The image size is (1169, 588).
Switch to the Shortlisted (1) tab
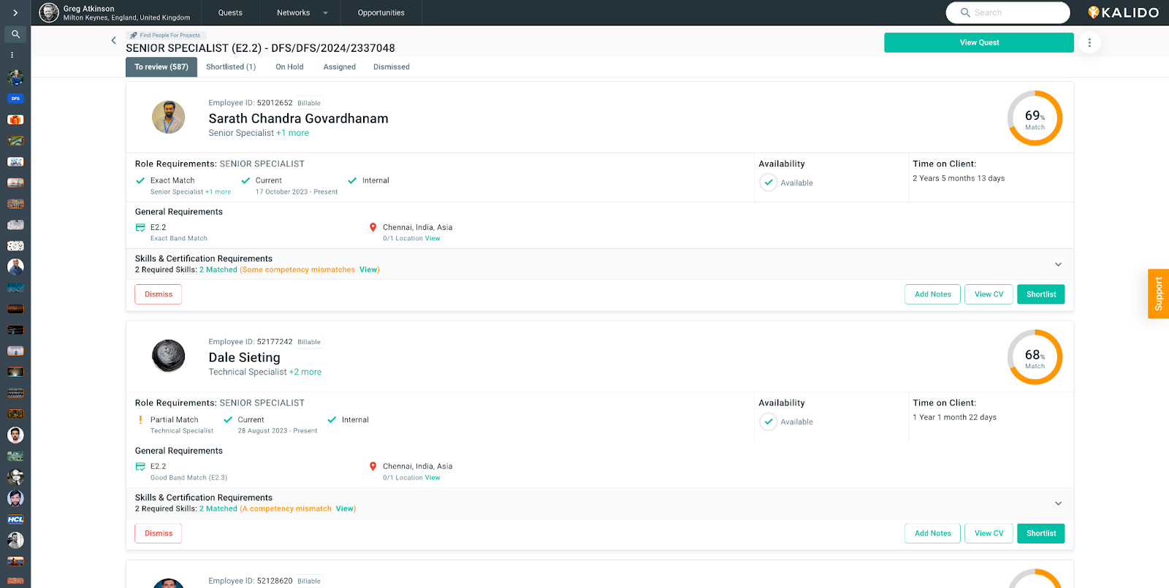231,66
